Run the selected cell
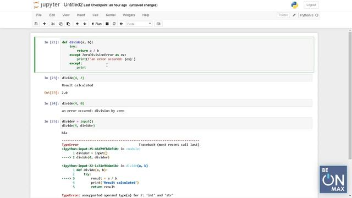 [x=97, y=24]
